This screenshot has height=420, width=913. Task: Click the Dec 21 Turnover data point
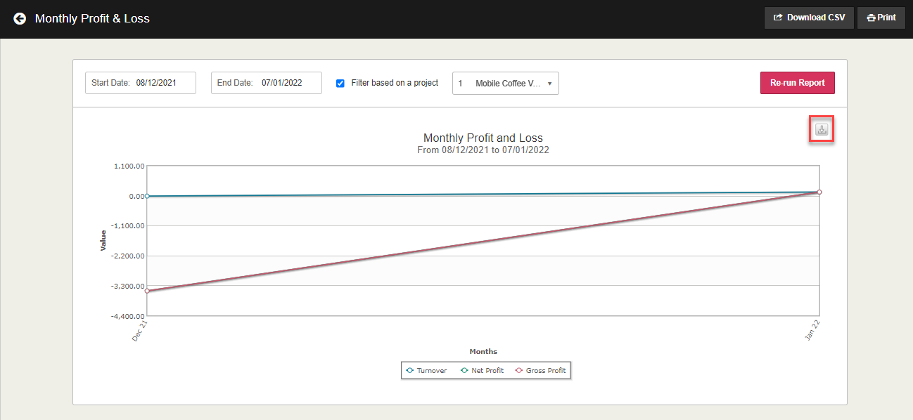pyautogui.click(x=147, y=196)
